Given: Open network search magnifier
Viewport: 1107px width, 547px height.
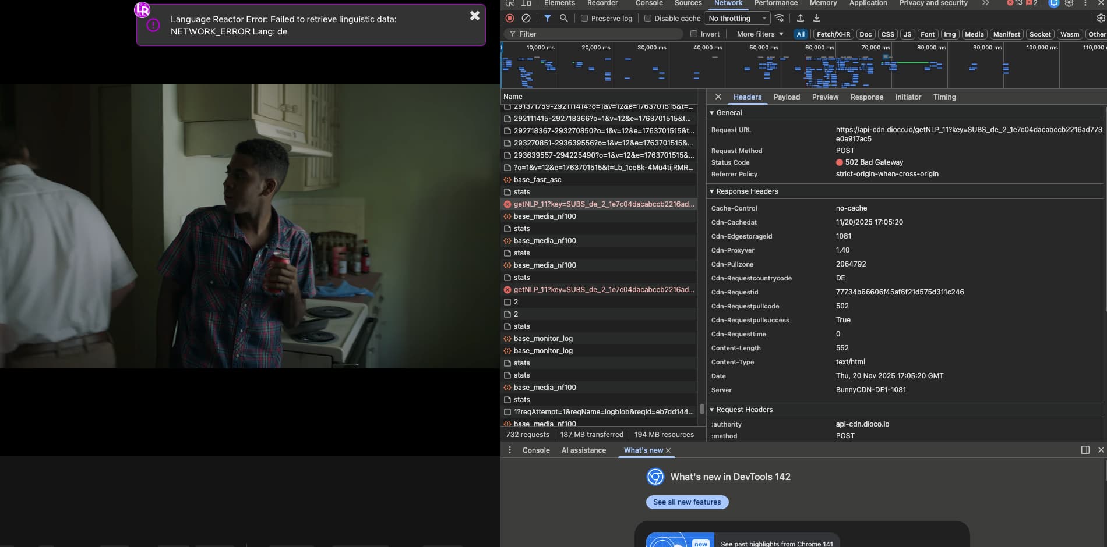Looking at the screenshot, I should 563,18.
